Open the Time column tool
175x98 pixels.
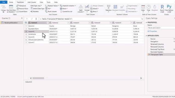pyautogui.click(x=148, y=9)
